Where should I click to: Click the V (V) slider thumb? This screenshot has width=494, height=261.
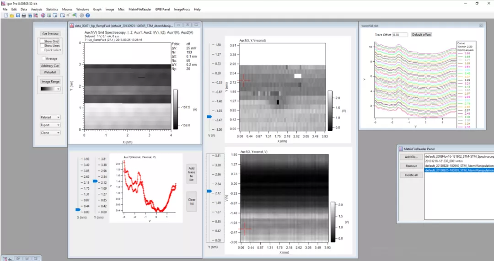tap(209, 117)
